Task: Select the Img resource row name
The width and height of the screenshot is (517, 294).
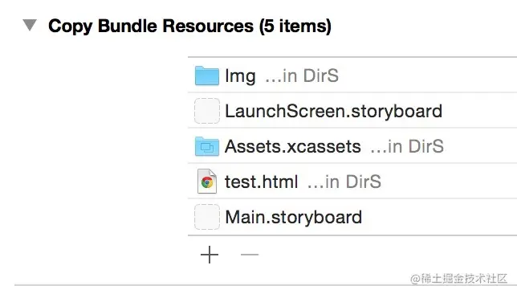Action: pyautogui.click(x=240, y=76)
